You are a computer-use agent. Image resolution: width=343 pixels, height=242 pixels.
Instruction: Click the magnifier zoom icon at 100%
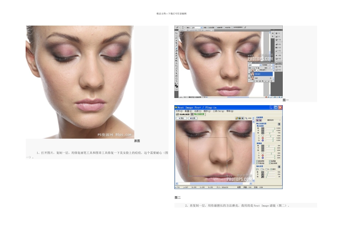[246, 118]
